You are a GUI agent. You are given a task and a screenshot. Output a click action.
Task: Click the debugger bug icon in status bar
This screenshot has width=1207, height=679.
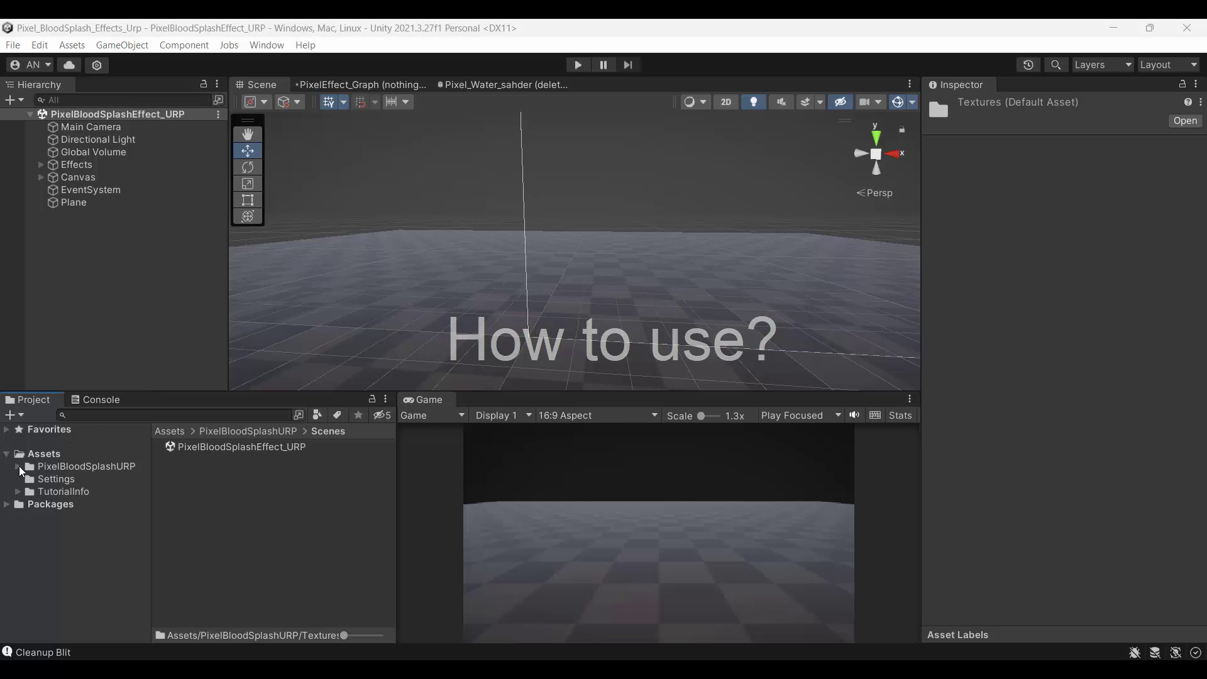[x=1135, y=653]
